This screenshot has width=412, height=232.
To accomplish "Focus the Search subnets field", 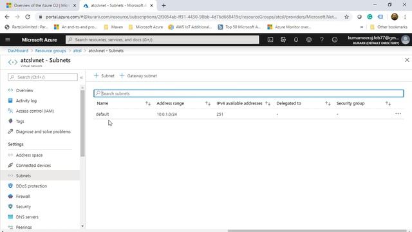I will pyautogui.click(x=248, y=93).
